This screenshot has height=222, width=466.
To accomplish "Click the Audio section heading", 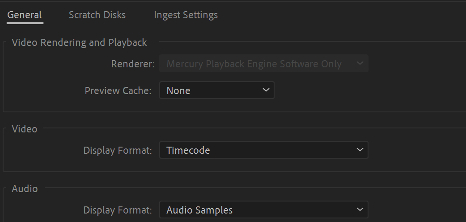I will (25, 189).
